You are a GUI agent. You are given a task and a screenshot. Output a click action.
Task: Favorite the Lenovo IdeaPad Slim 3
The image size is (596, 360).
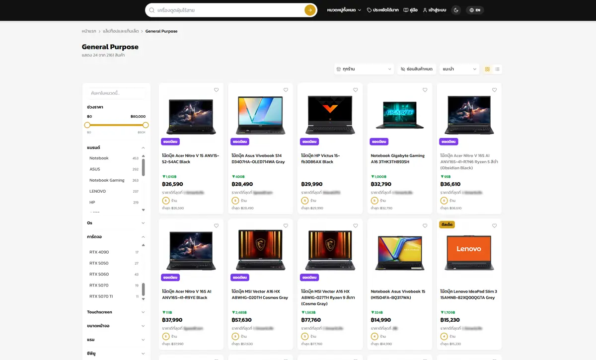click(494, 226)
